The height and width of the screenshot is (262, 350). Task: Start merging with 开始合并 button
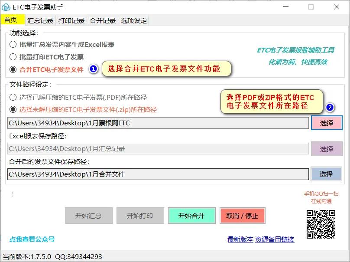(x=192, y=216)
